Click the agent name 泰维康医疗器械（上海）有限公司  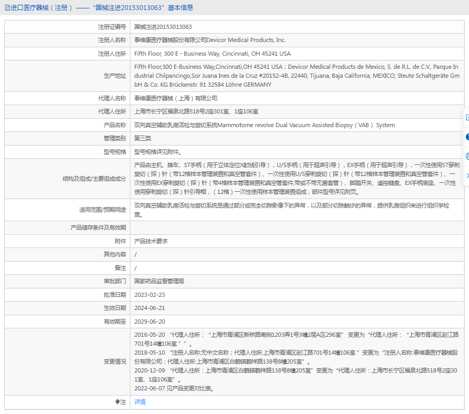tap(176, 98)
